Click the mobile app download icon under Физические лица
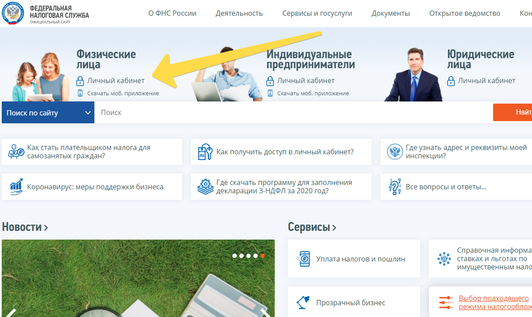 [81, 93]
